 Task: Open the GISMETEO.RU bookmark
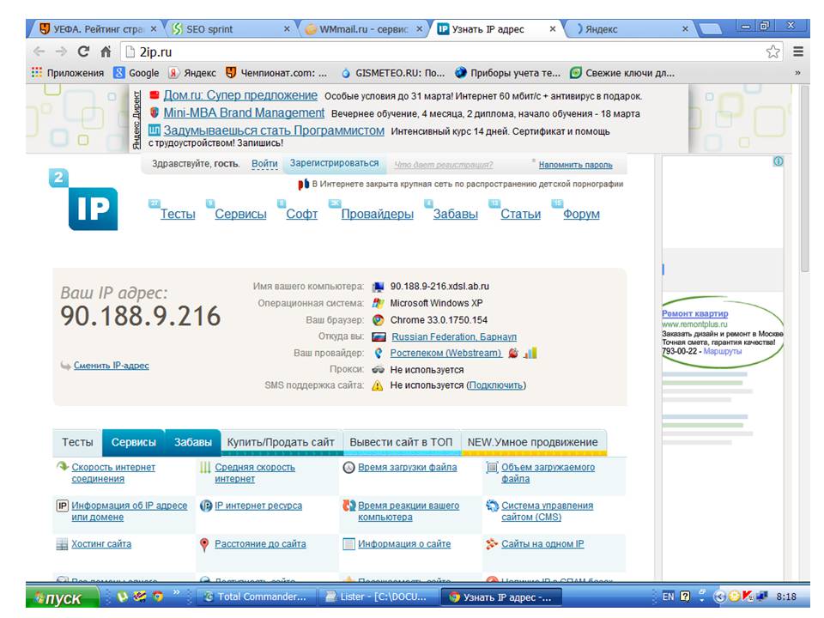(x=393, y=73)
